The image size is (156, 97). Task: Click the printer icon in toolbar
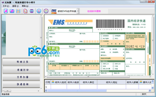32,11
